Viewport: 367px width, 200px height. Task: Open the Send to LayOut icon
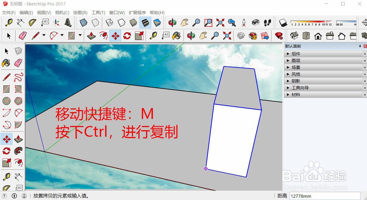[265, 36]
